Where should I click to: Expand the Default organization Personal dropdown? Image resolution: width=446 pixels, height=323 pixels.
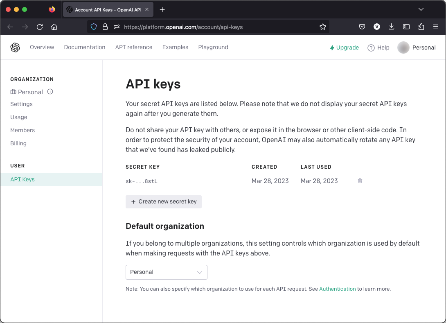point(167,272)
